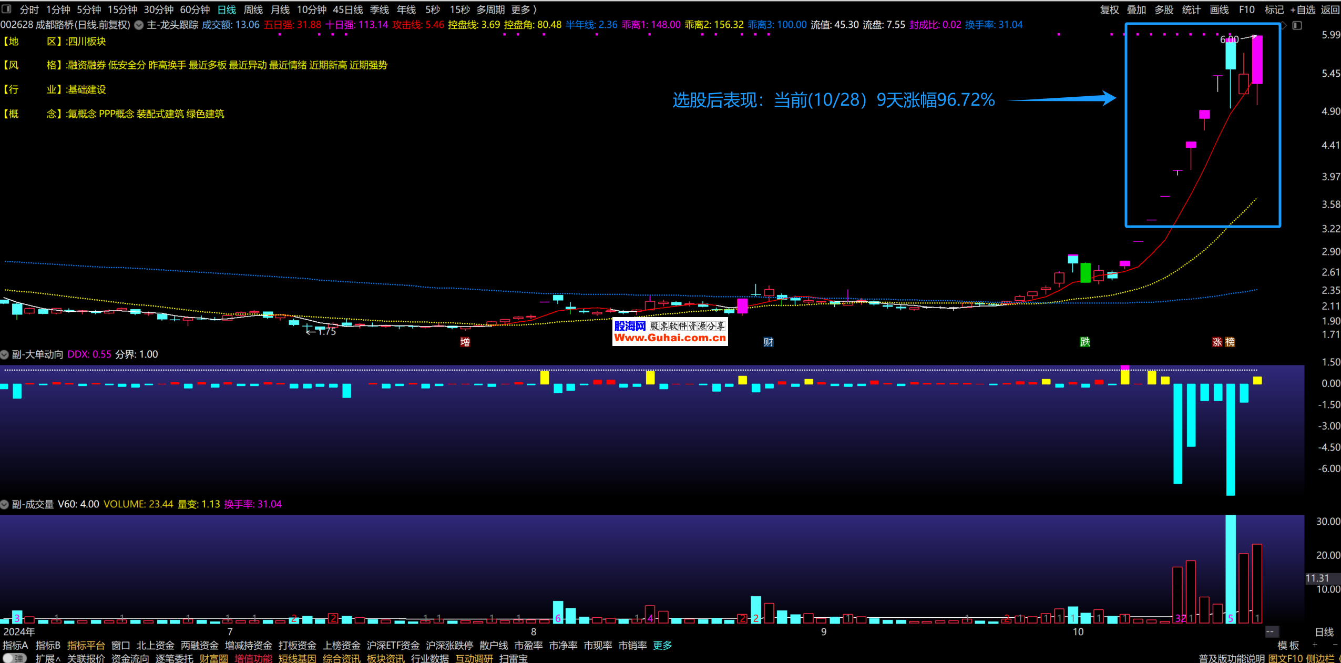
Task: Select the 北上资金 indicator tab
Action: (155, 645)
